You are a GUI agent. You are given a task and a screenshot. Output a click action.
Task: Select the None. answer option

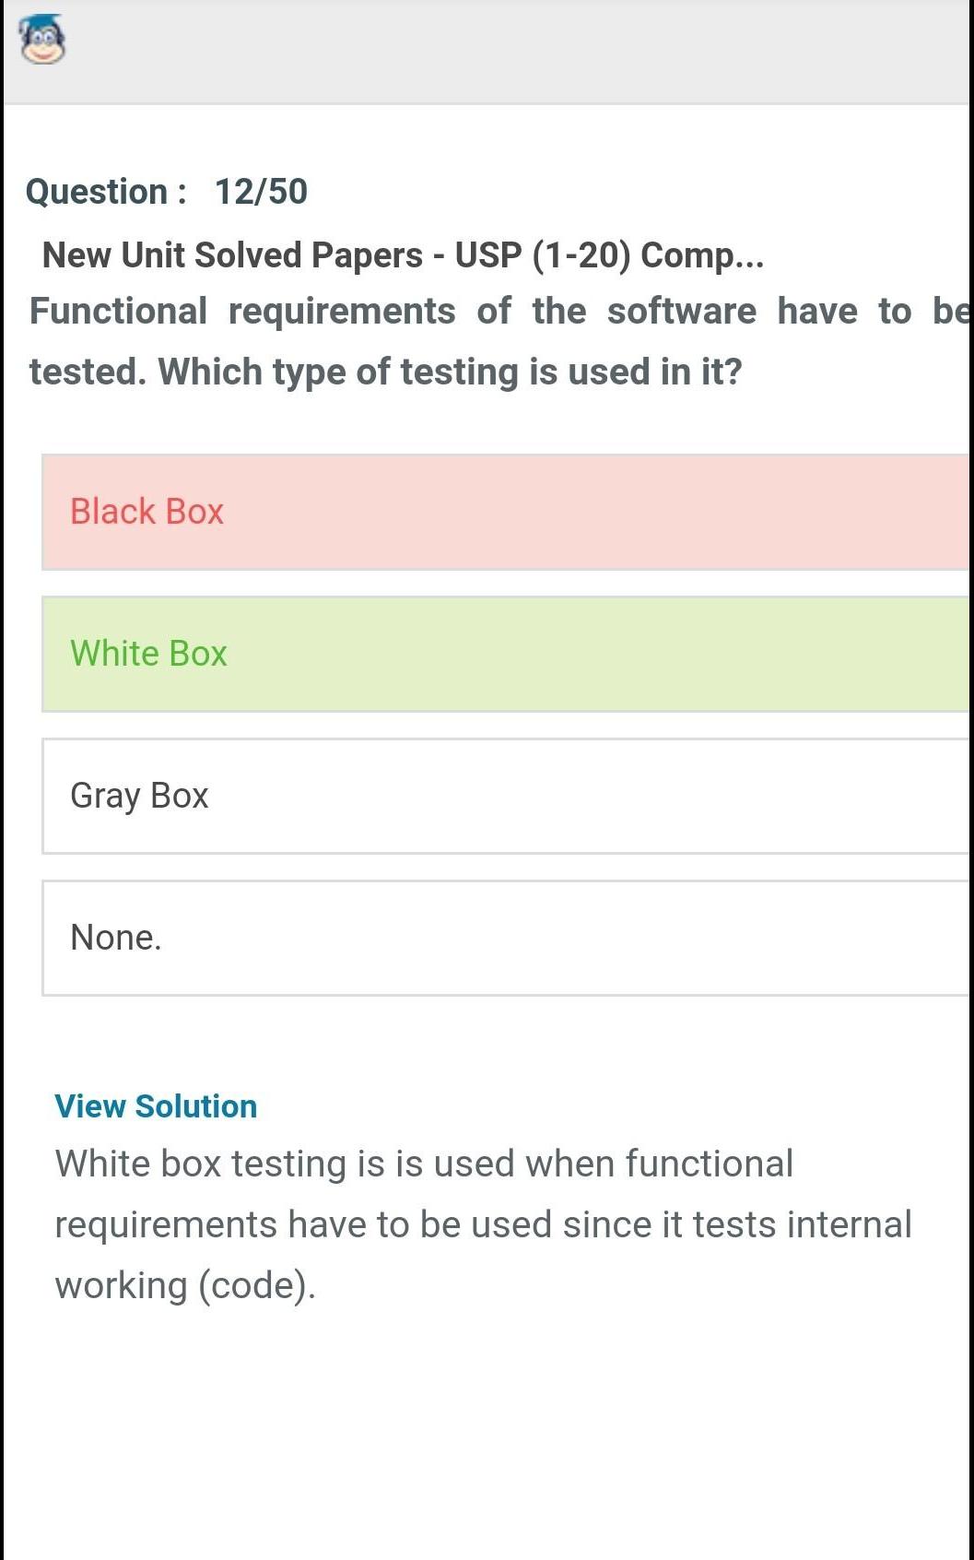coord(505,938)
